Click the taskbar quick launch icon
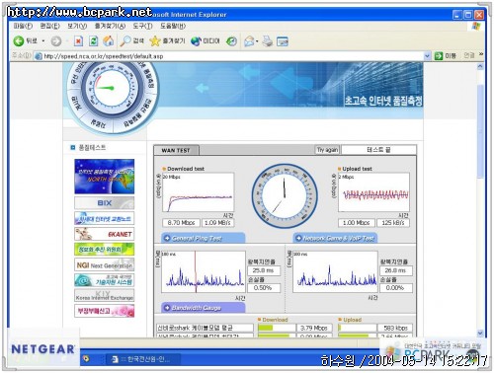Screen dimensions: 494x373 (86, 358)
